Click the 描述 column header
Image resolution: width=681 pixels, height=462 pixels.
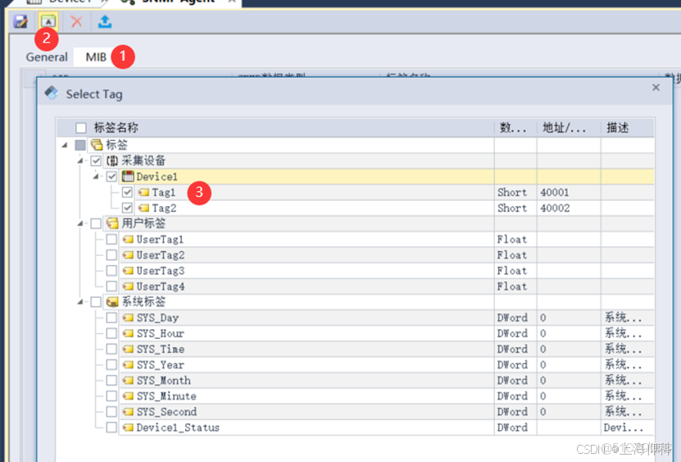coord(618,128)
